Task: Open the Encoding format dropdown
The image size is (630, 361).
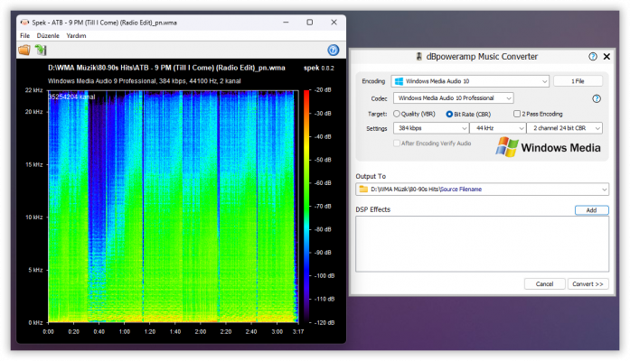Action: coord(470,81)
